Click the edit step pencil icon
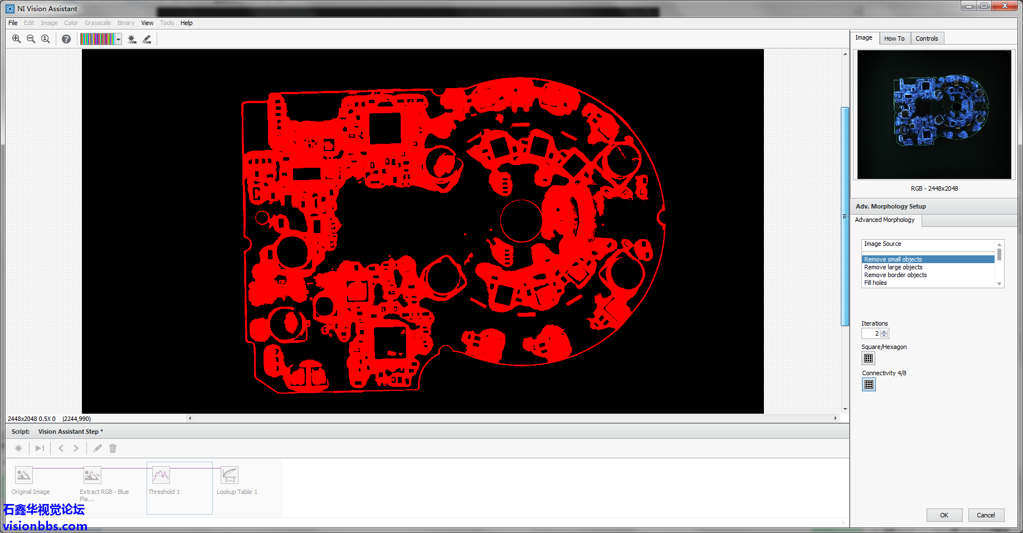Screen dimensions: 1023x533 [98, 448]
